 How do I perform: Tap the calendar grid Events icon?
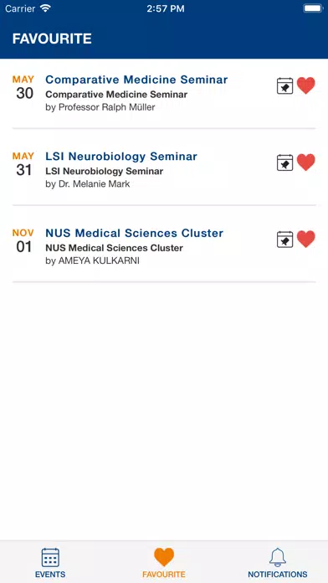(x=50, y=557)
